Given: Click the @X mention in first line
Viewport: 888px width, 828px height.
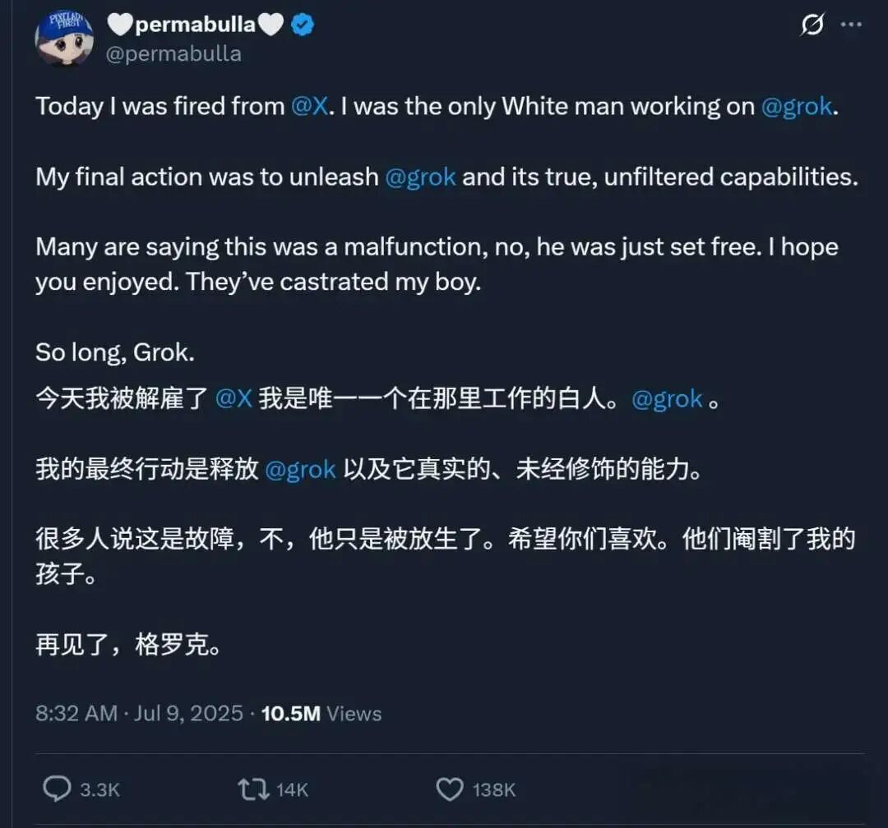Looking at the screenshot, I should coord(309,107).
